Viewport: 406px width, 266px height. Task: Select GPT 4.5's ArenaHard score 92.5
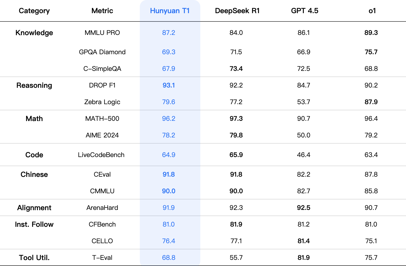[304, 208]
